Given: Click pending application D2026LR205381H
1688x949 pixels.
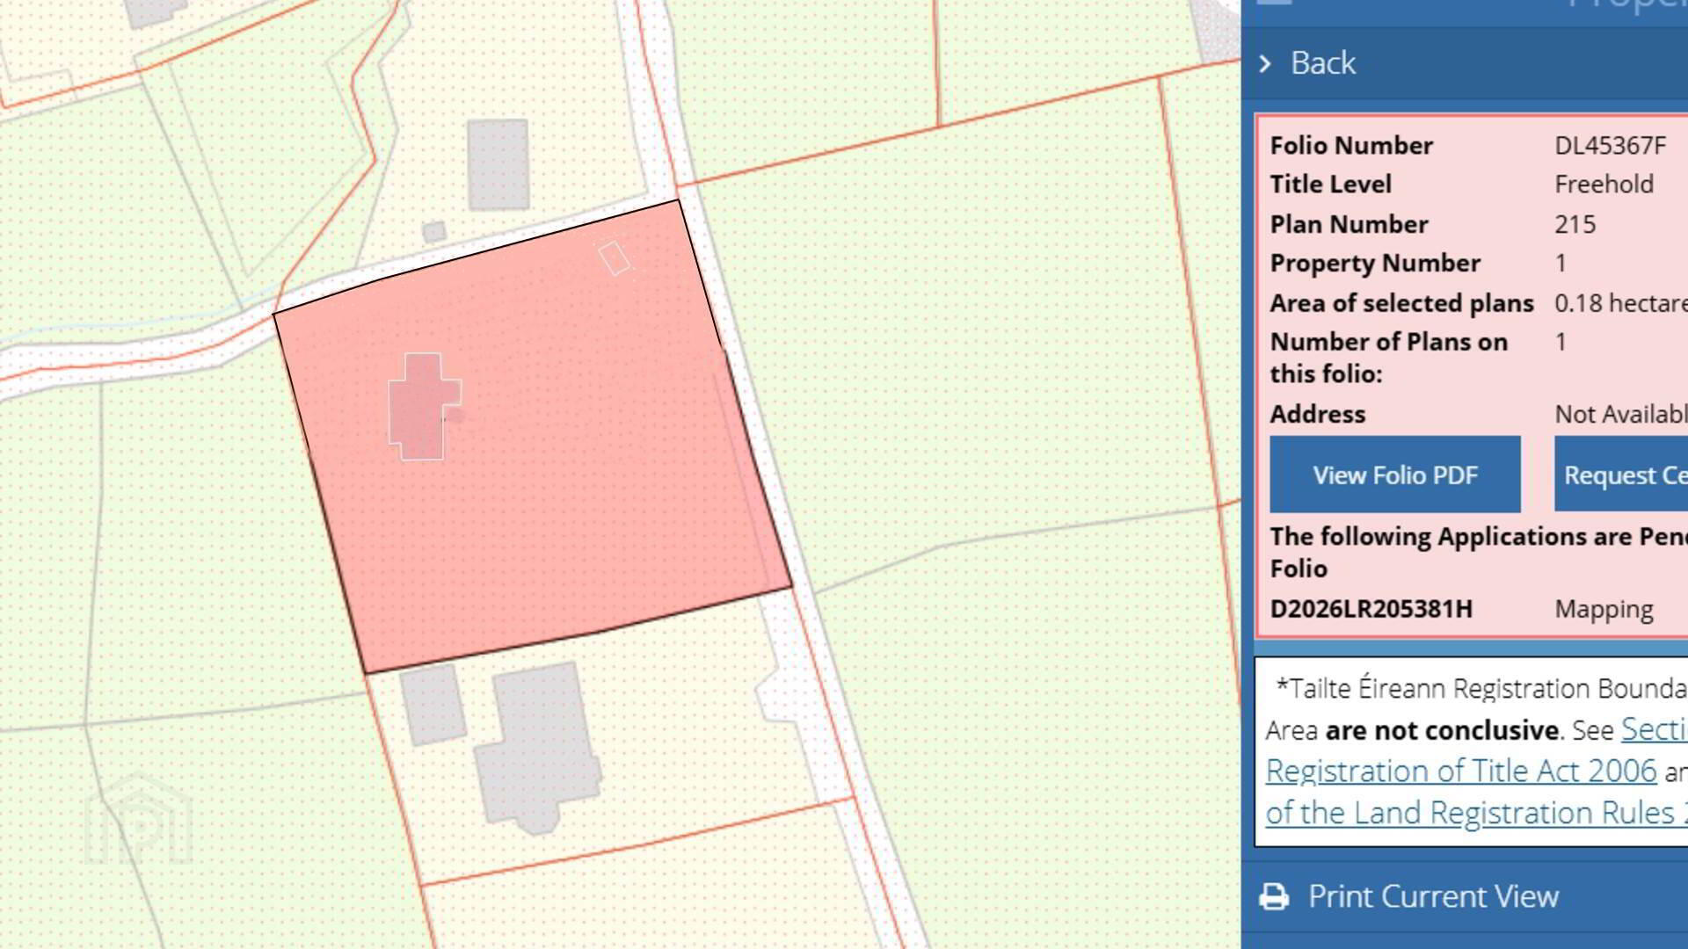Looking at the screenshot, I should (x=1371, y=609).
